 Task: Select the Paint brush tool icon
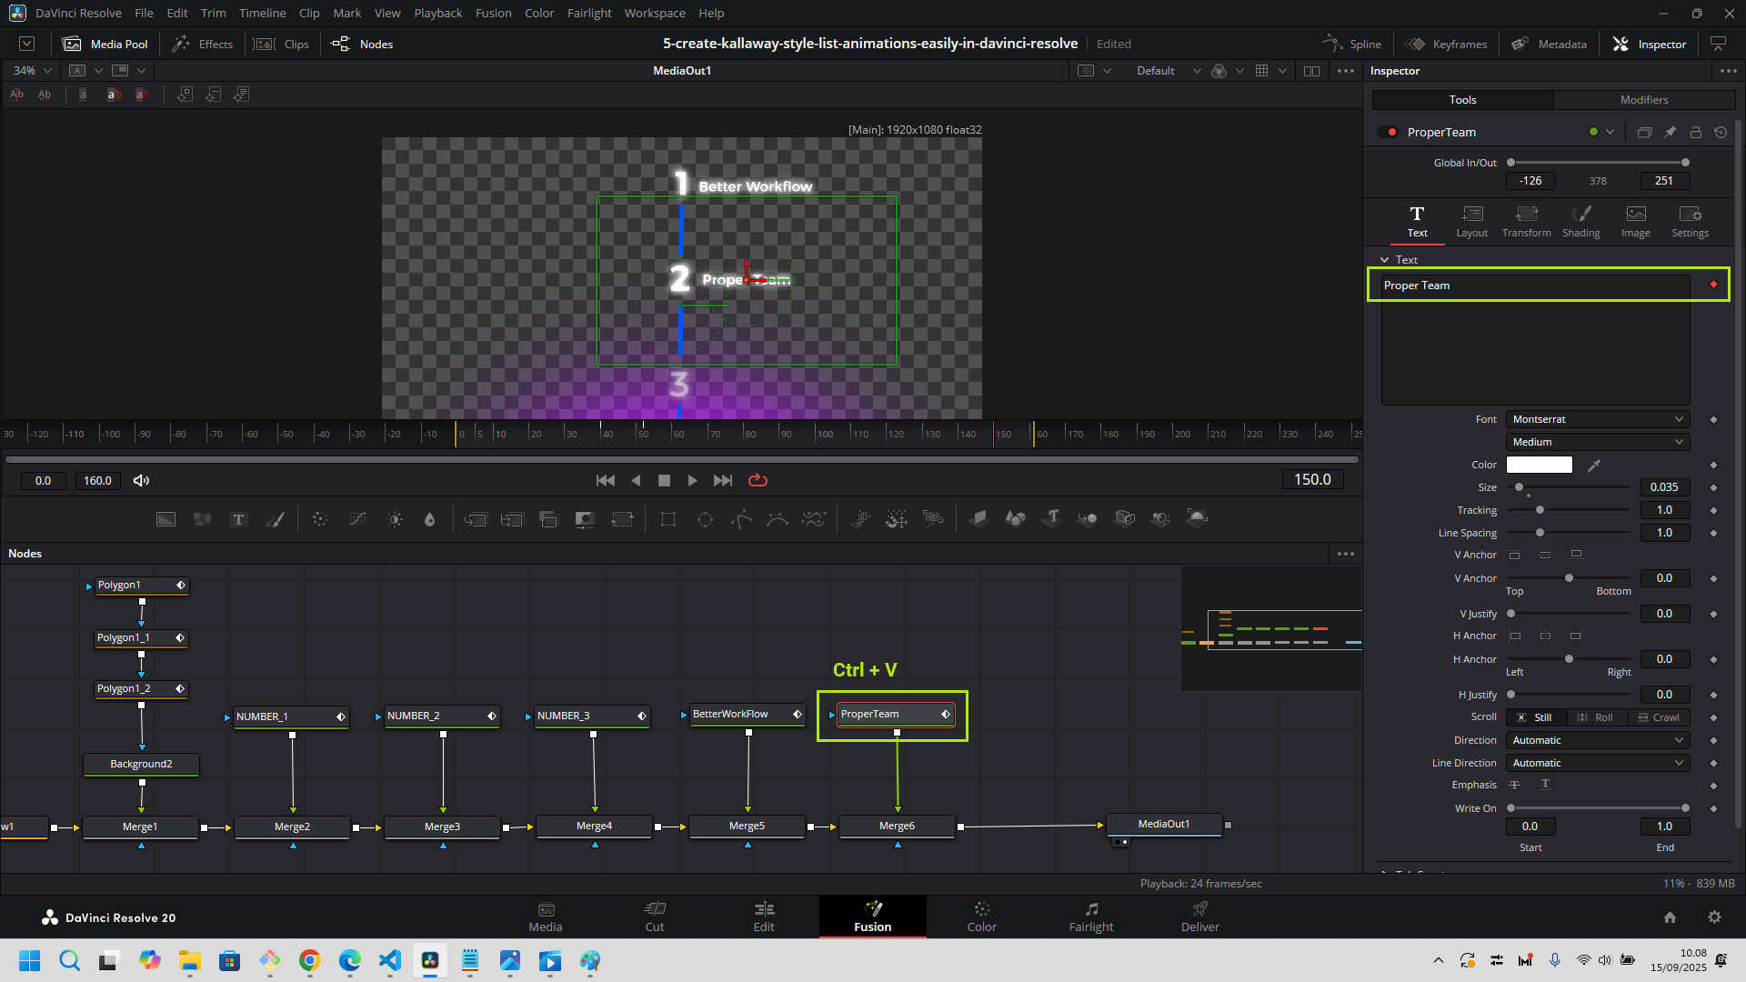tap(275, 519)
